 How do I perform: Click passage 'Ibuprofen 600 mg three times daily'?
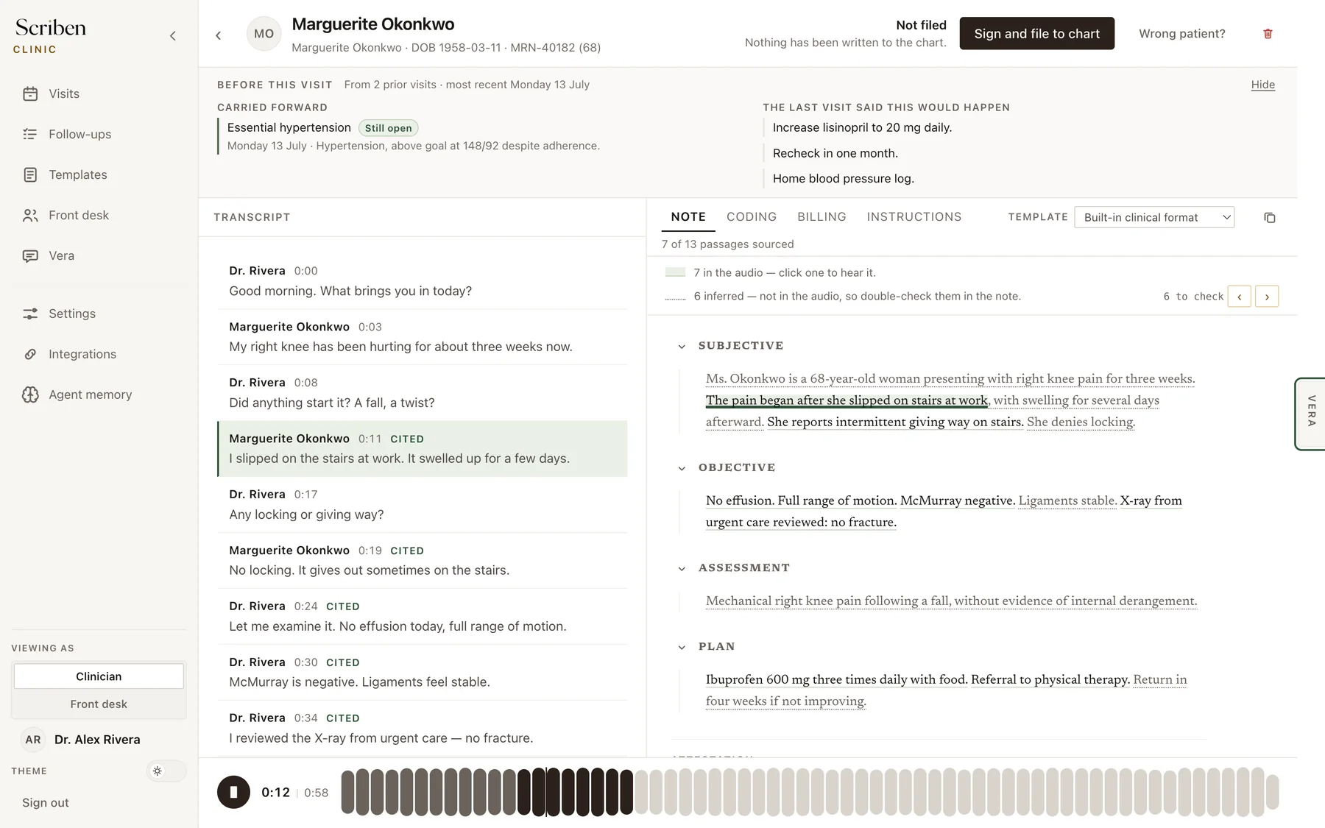coord(836,679)
